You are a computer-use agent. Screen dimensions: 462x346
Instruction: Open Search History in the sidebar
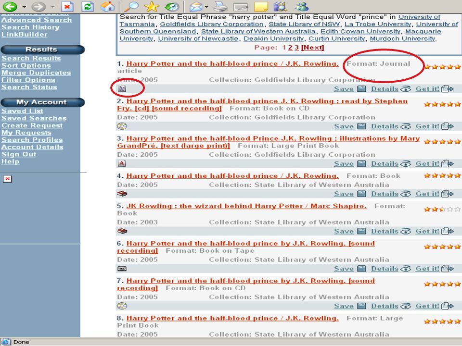click(x=30, y=27)
